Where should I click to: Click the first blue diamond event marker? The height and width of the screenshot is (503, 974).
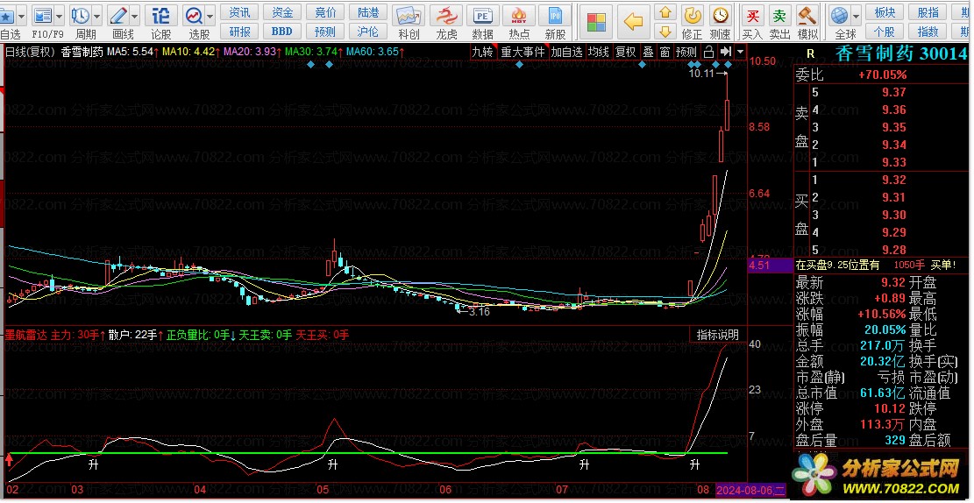pos(310,65)
